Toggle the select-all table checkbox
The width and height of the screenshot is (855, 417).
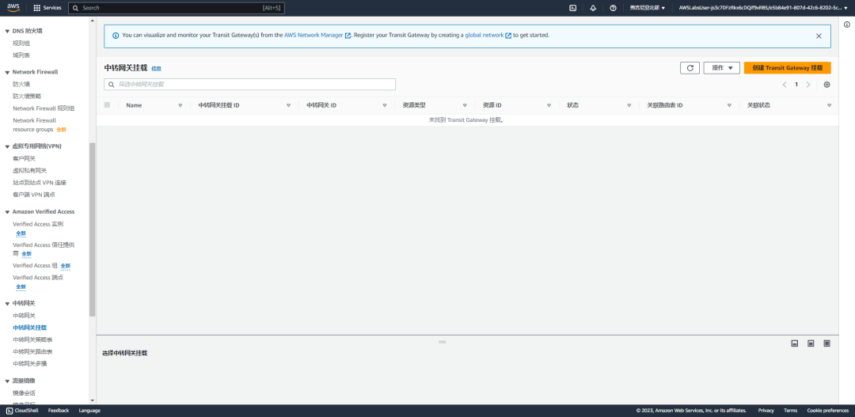point(107,104)
